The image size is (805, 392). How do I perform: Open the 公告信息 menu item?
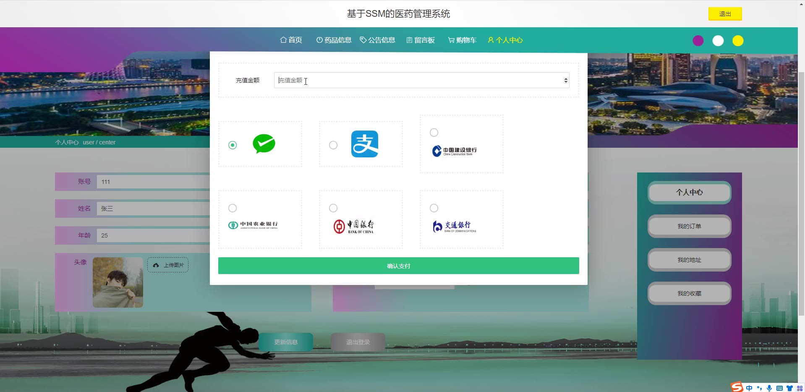(377, 40)
